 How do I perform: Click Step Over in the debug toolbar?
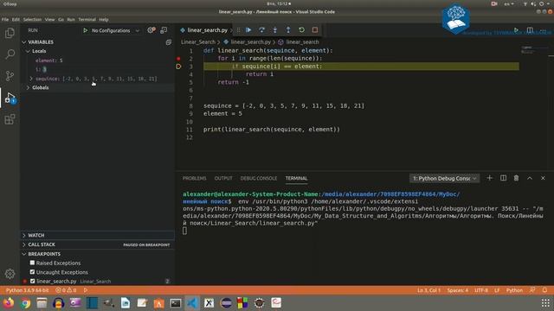click(x=261, y=30)
